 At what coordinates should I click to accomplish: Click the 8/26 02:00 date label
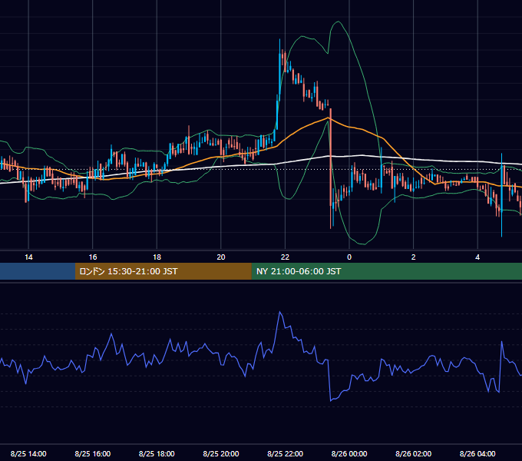(x=414, y=453)
